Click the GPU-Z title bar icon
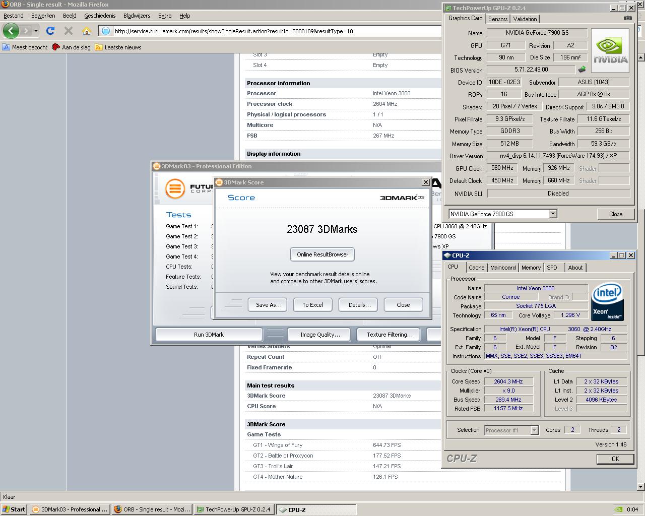645x516 pixels. pyautogui.click(x=448, y=8)
